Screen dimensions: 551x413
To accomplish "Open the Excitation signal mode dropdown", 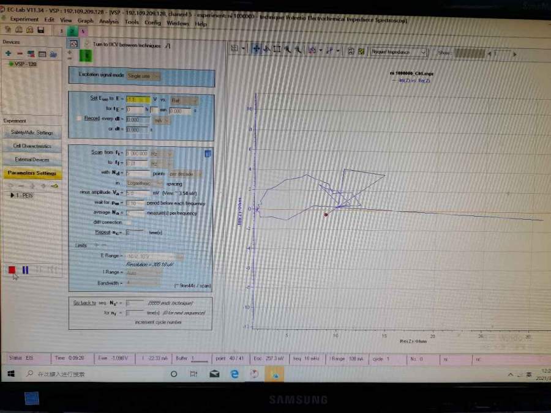I will [144, 76].
